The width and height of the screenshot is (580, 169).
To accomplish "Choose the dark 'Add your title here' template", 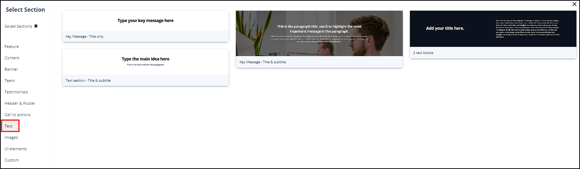I will (x=493, y=29).
